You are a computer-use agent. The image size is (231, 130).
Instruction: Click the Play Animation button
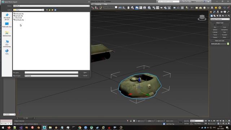[x=212, y=121]
